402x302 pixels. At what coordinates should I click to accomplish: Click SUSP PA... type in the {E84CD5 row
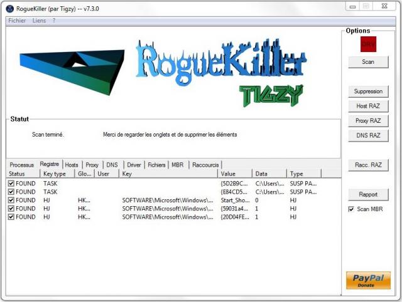[x=303, y=192]
